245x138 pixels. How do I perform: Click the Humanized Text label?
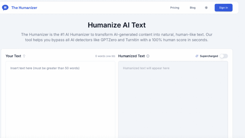[131, 56]
